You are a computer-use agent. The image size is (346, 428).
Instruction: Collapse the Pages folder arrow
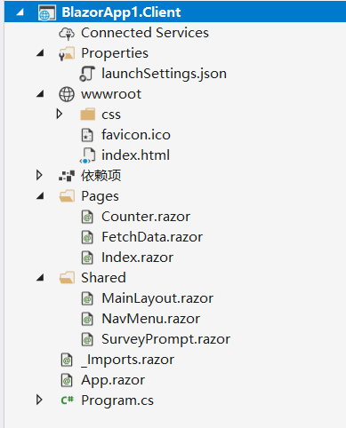(40, 195)
